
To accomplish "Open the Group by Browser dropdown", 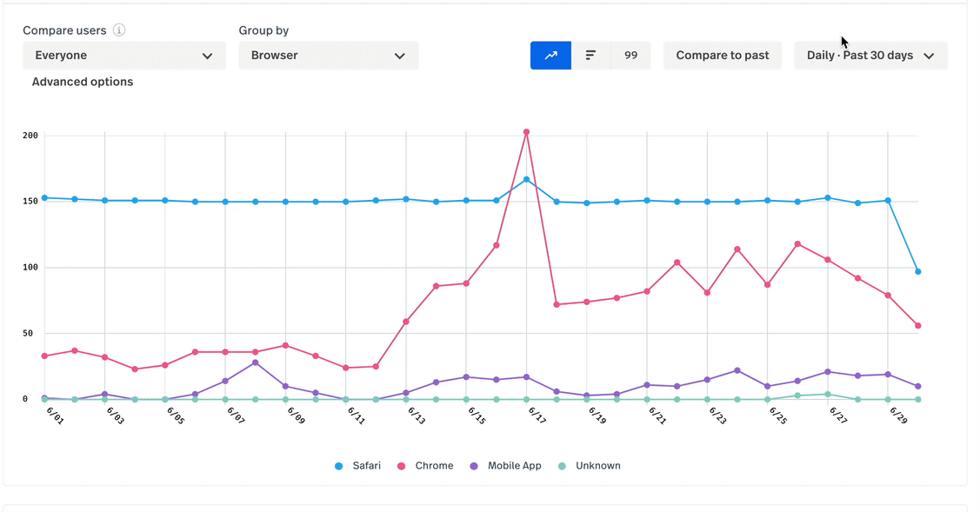I will tap(328, 56).
